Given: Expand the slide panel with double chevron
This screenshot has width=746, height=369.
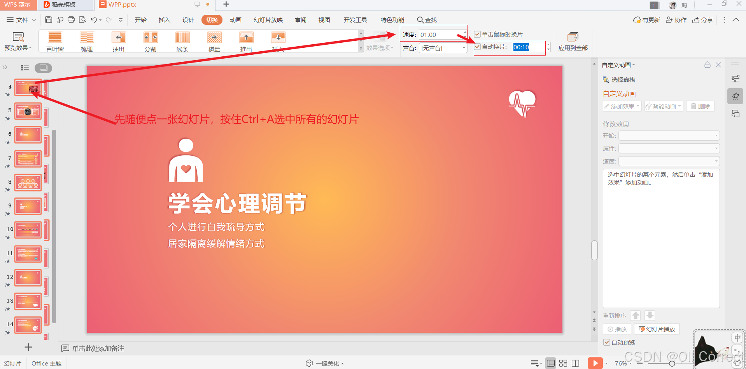Looking at the screenshot, I should point(5,68).
